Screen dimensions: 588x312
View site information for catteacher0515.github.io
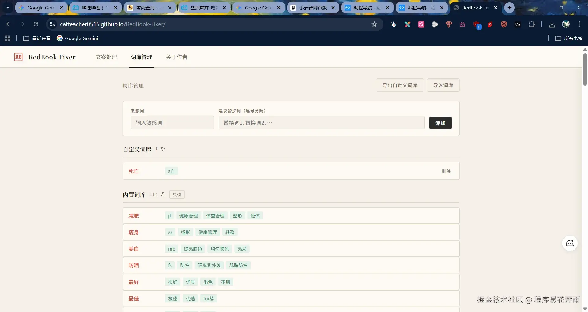click(x=52, y=24)
